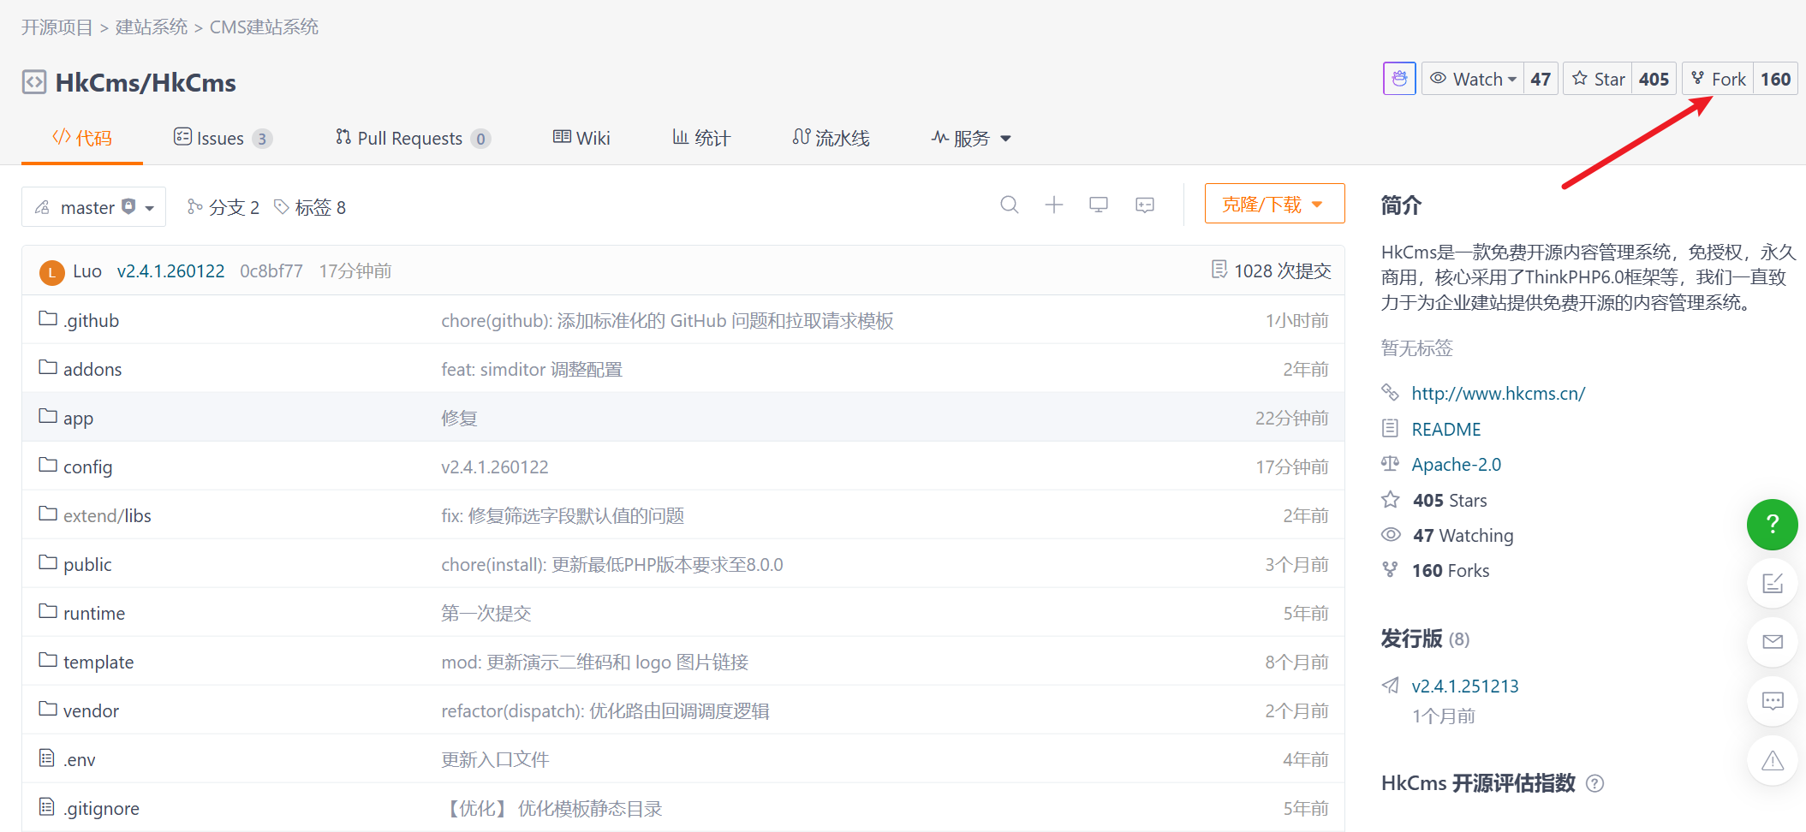
Task: Click the chat bubble icon on right sidebar
Action: (1772, 701)
